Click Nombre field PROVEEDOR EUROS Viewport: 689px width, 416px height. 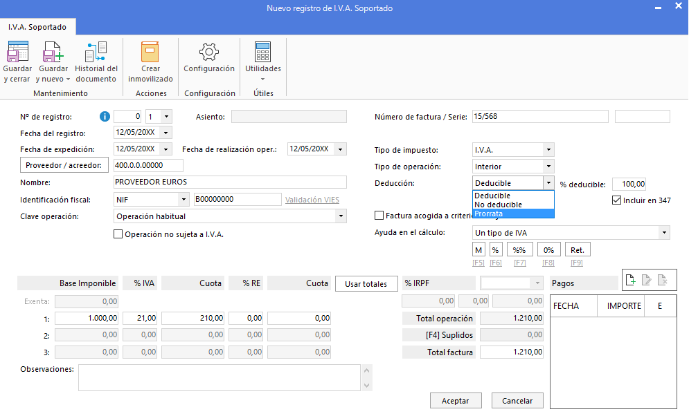click(230, 182)
